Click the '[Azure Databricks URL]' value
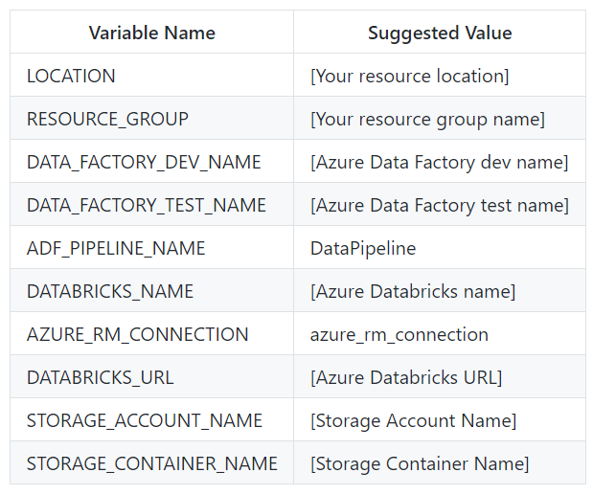Screen dimensions: 593x495 pyautogui.click(x=405, y=377)
